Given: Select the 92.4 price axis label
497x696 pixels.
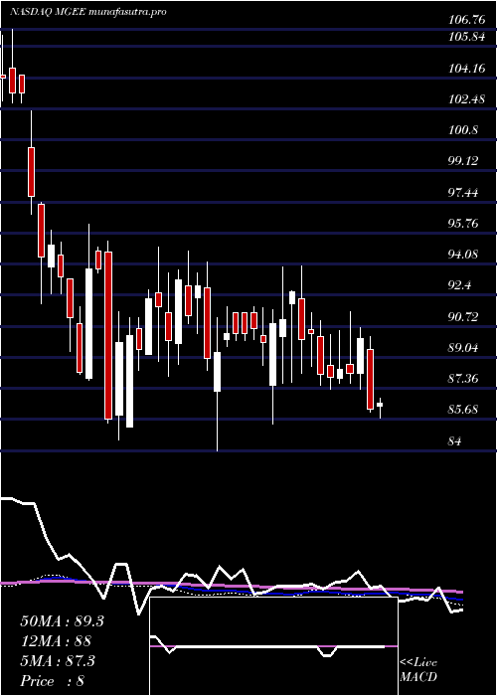Looking at the screenshot, I should coord(460,285).
